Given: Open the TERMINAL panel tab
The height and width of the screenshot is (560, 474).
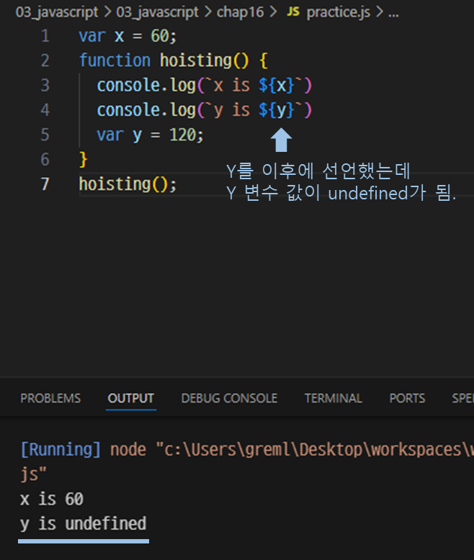Looking at the screenshot, I should coord(333,398).
